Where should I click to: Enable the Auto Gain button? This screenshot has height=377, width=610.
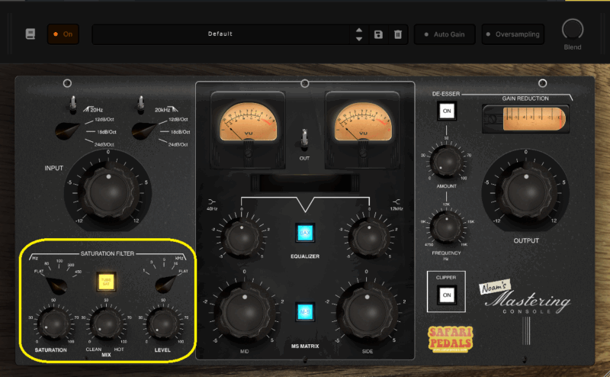[445, 34]
